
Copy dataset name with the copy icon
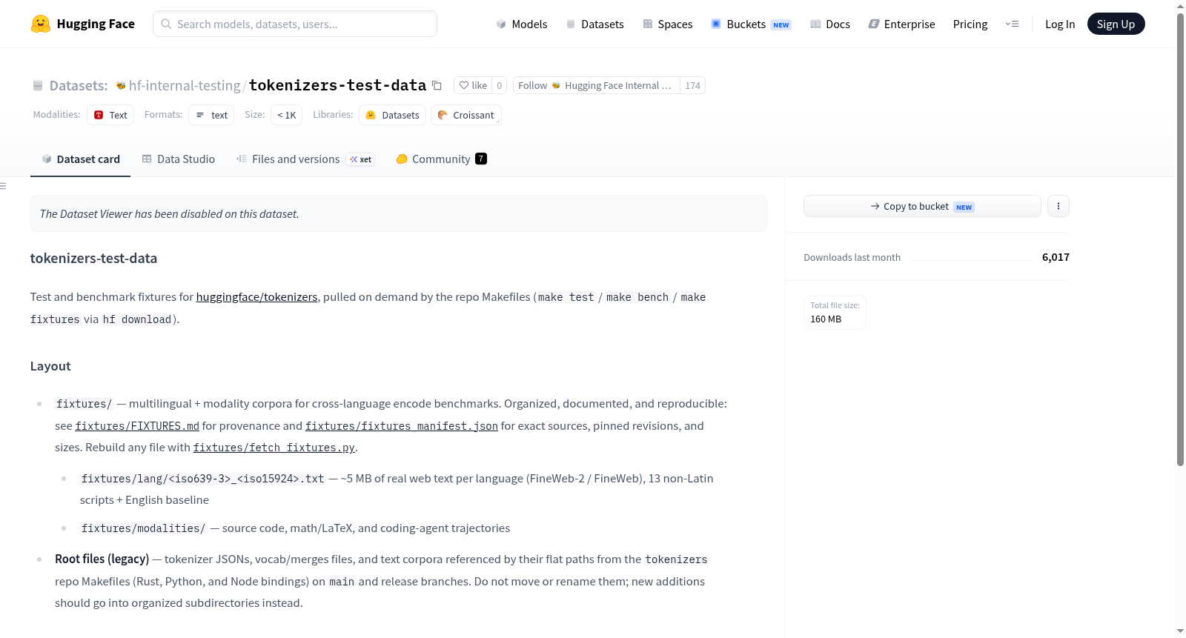437,86
